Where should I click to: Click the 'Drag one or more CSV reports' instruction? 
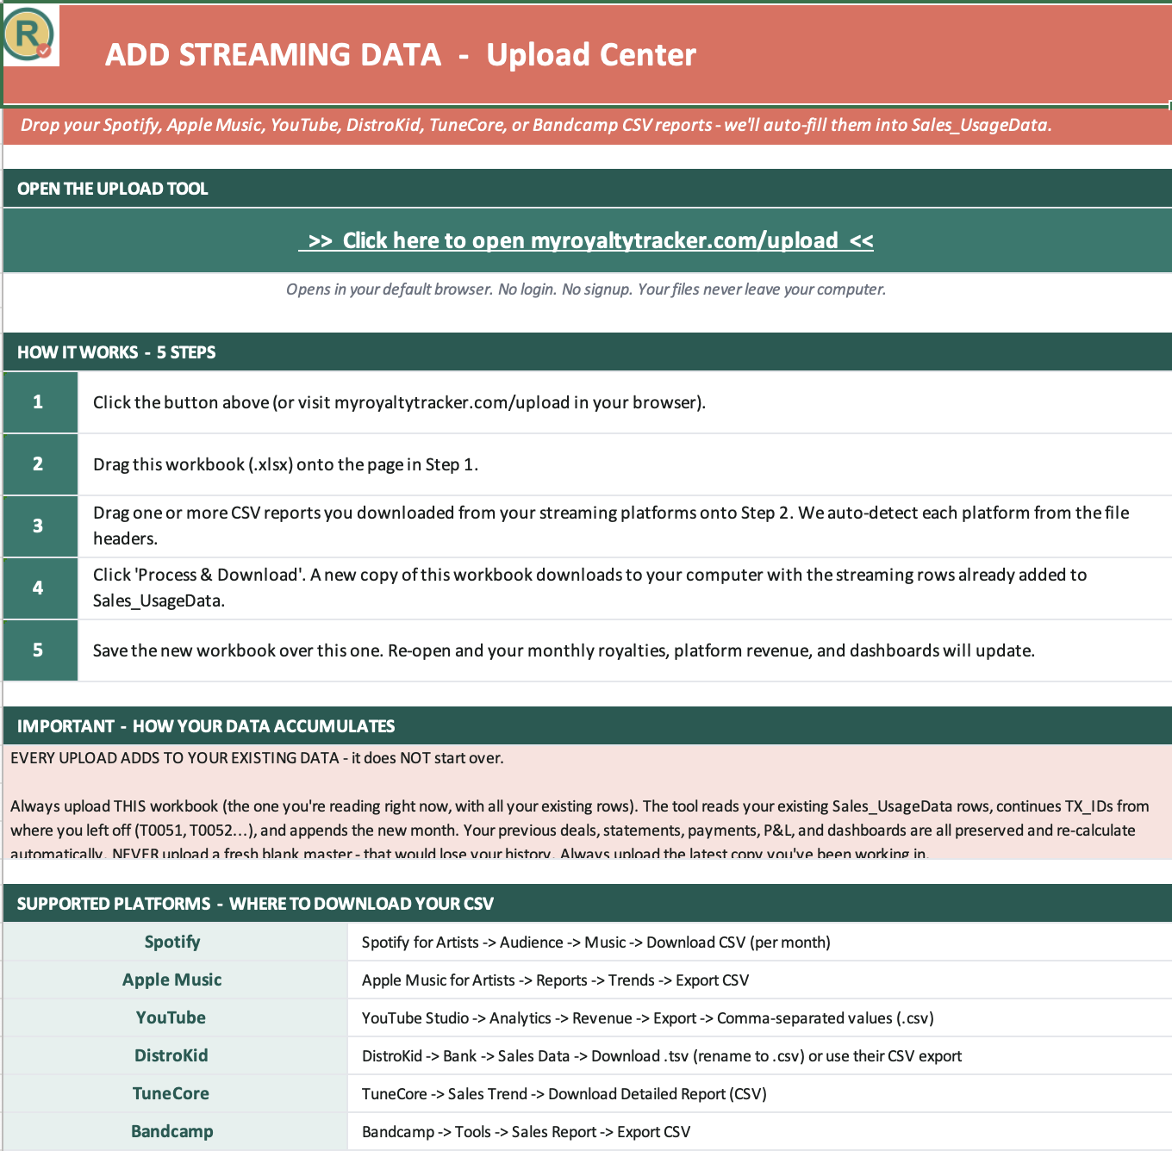(x=611, y=526)
